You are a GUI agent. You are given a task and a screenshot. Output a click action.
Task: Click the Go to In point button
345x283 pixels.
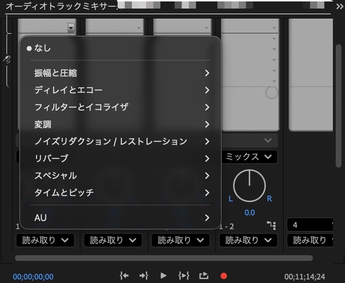click(x=124, y=276)
